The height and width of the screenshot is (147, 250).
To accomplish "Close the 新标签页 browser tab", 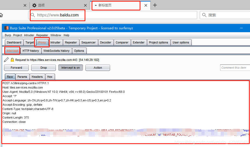I will click(x=146, y=5).
